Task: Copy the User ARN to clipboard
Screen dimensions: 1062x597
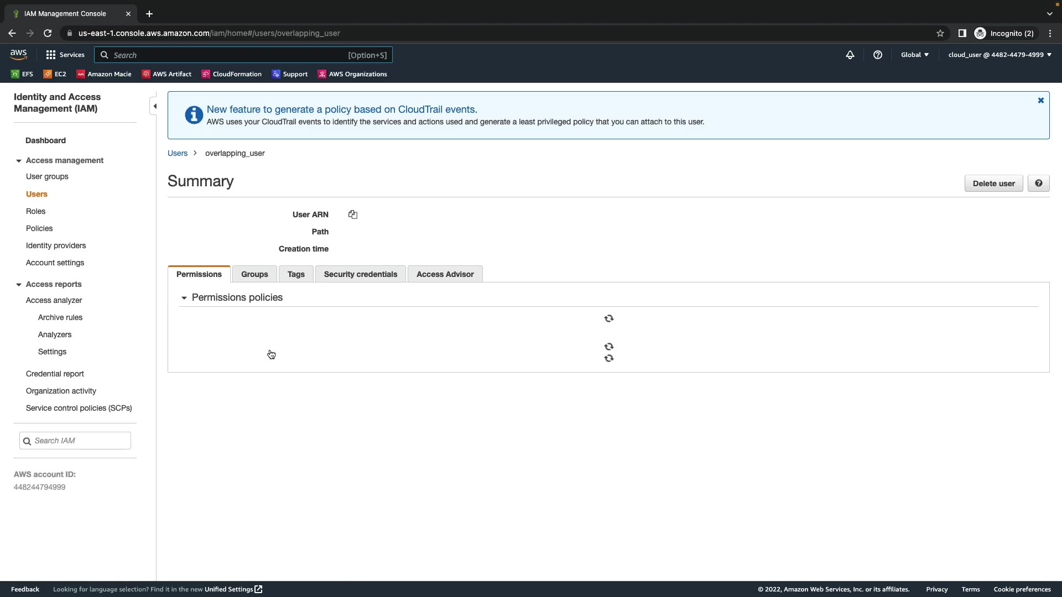Action: (x=353, y=214)
